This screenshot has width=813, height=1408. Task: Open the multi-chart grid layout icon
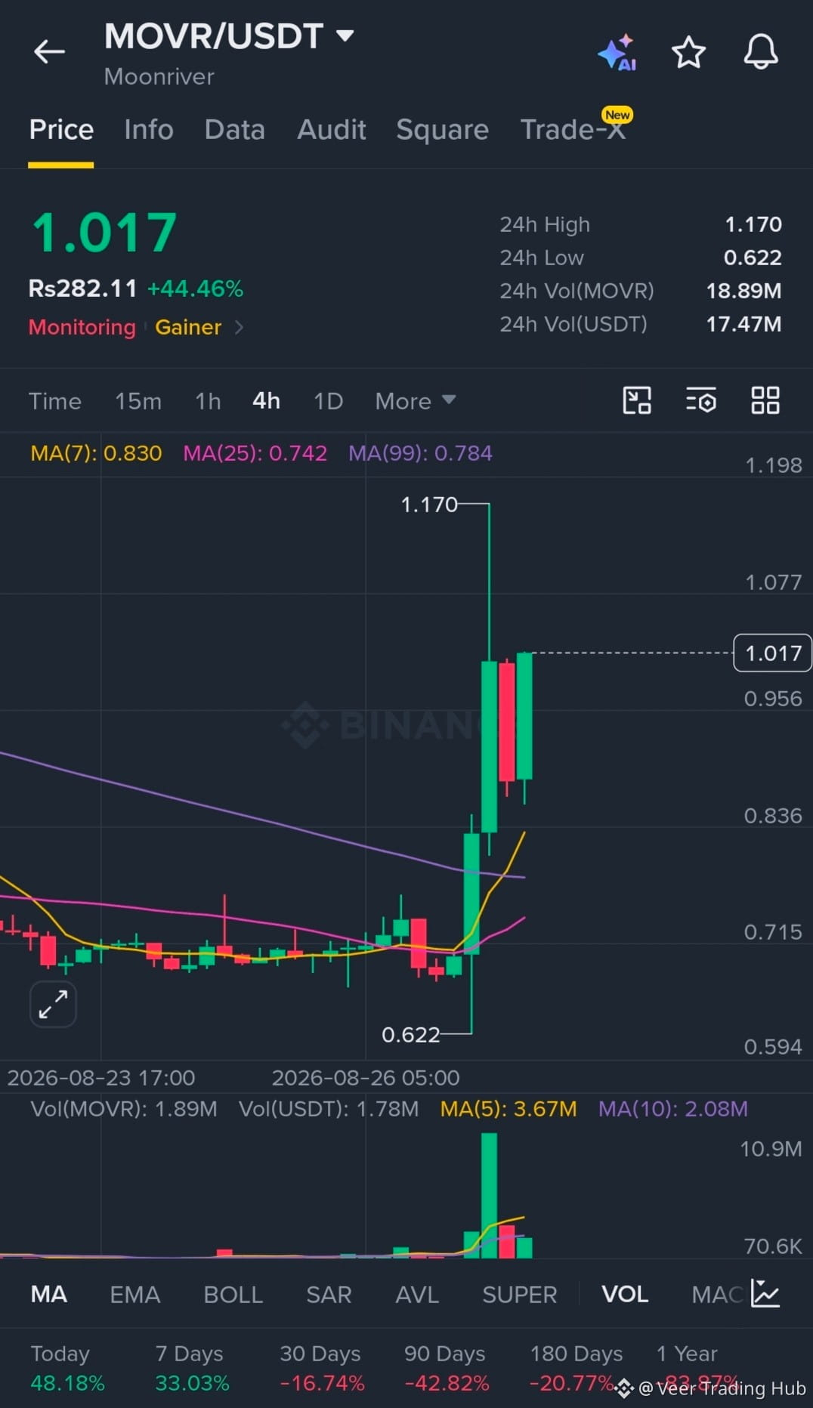[765, 400]
